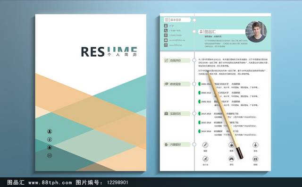Click the envelope icon on the cover page

coord(50,155)
